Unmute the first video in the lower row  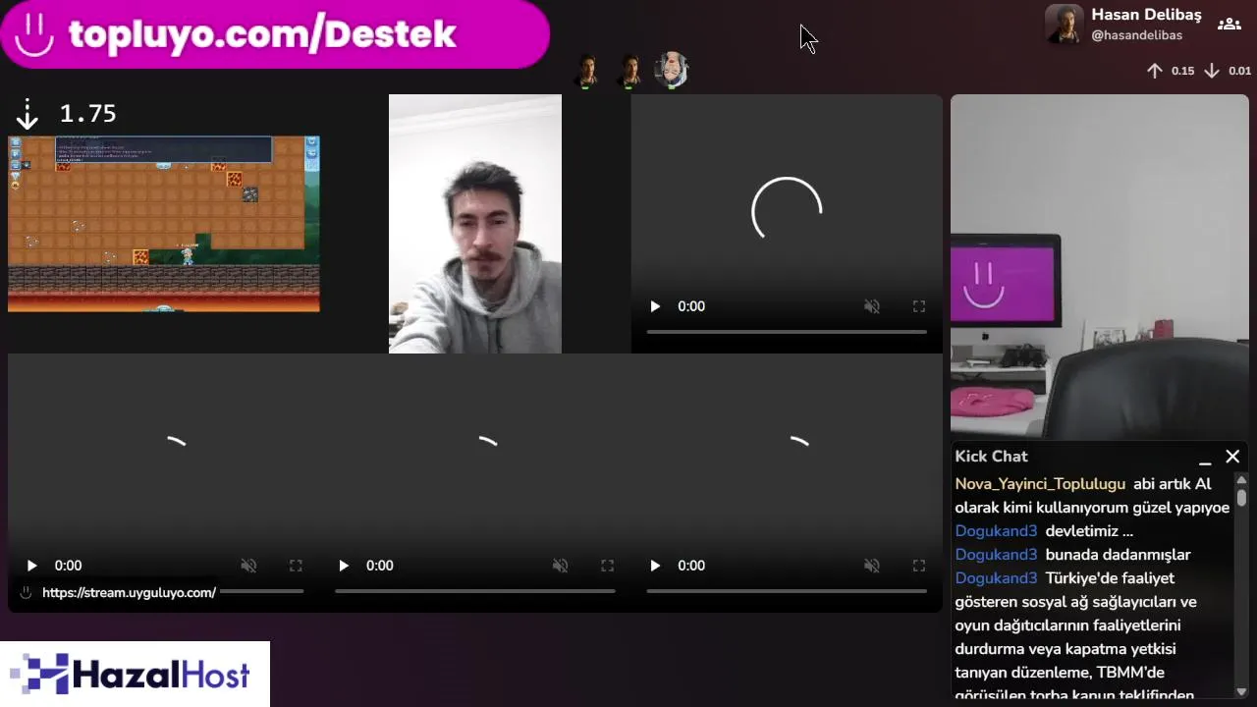point(248,566)
